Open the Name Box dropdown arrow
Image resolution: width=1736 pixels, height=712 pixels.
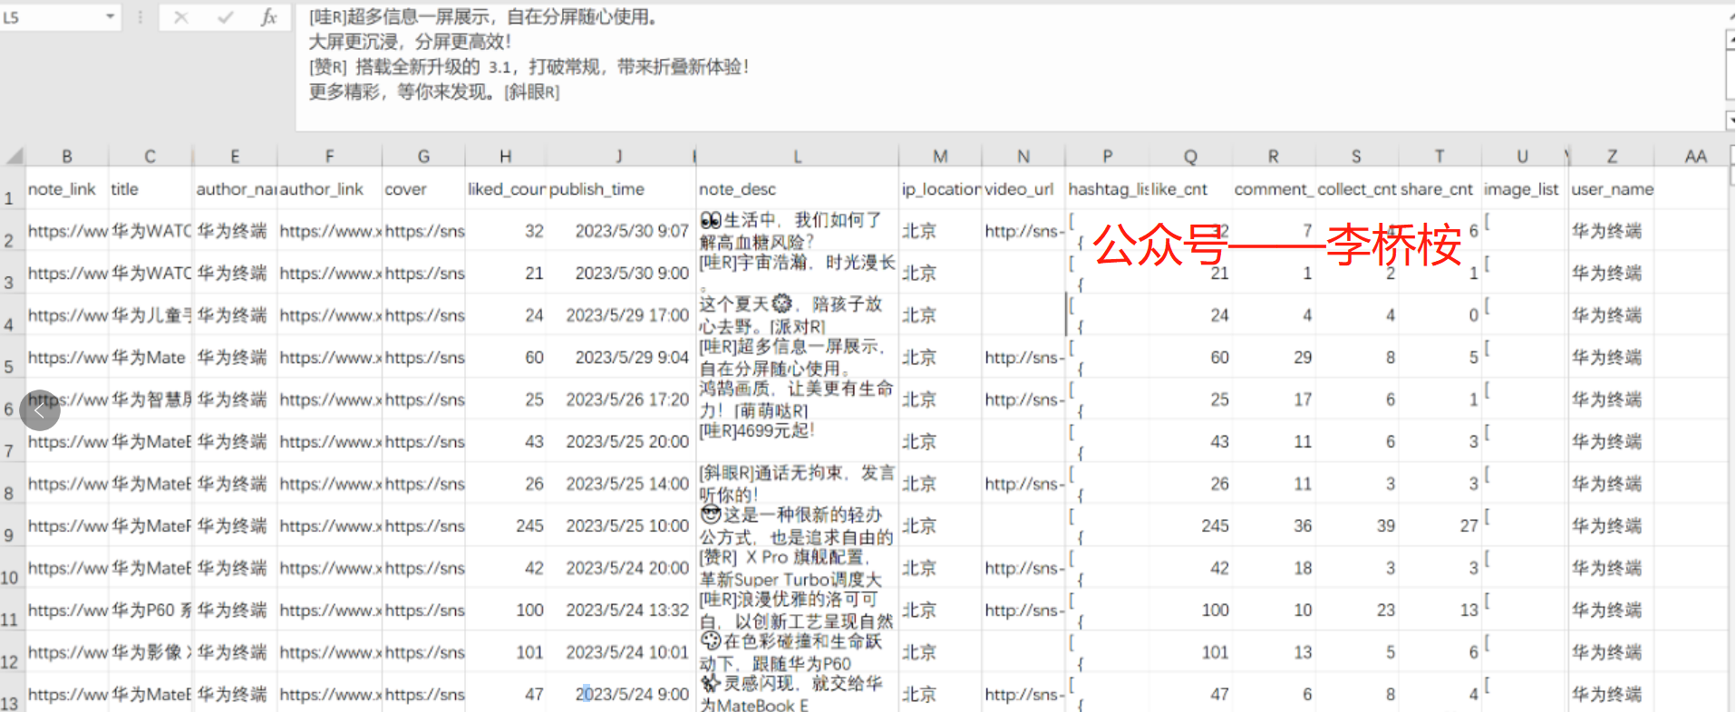110,17
